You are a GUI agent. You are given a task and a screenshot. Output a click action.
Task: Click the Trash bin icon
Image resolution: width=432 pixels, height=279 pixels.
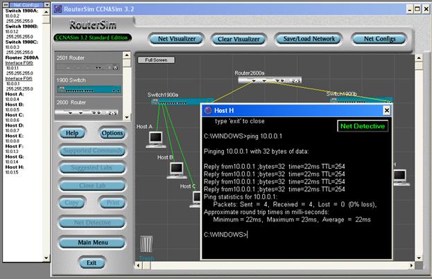[x=146, y=244]
